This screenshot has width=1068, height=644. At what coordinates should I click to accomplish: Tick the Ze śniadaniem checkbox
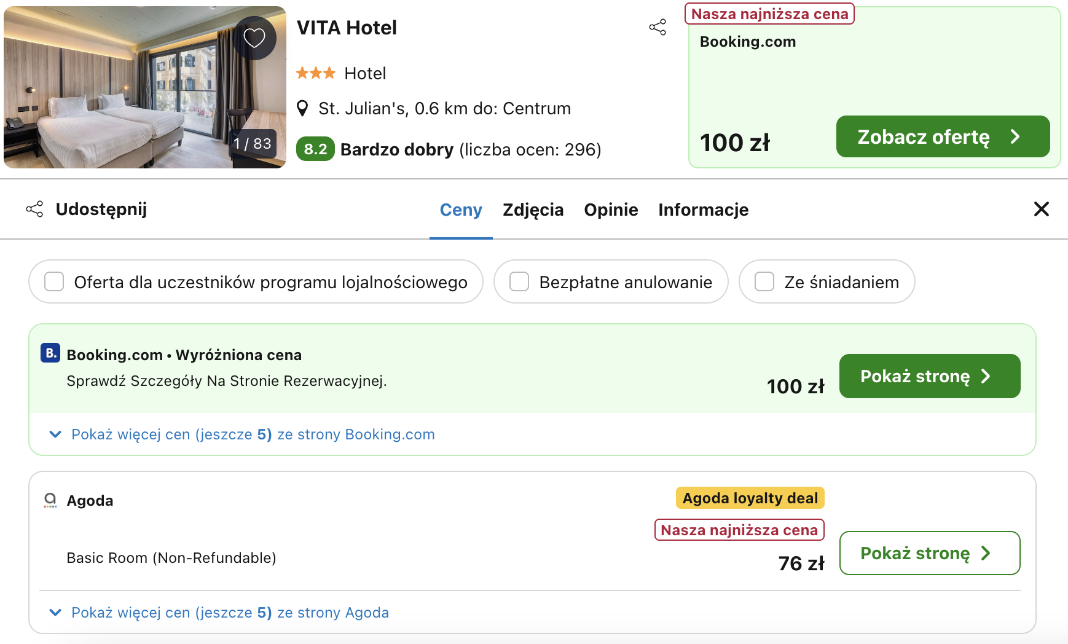[764, 282]
